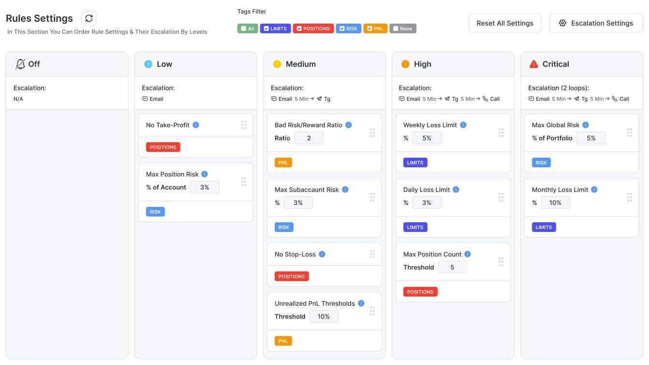Check the None tag filter
This screenshot has width=649, height=365.
click(x=395, y=28)
